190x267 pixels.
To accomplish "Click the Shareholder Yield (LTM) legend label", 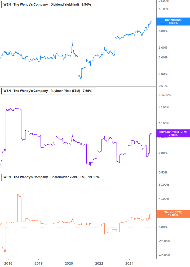I will [68, 177].
